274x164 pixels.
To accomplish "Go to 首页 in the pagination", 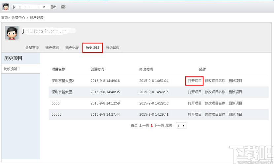I will coord(134,126).
